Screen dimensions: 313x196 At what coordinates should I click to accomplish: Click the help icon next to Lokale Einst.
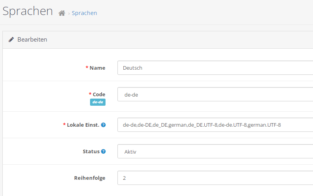point(103,125)
